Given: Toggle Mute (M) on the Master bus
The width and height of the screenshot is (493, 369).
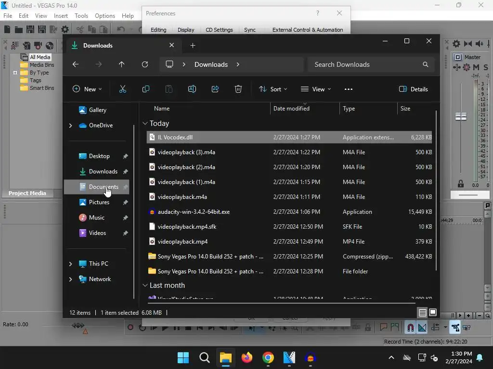Looking at the screenshot, I should pos(476,67).
